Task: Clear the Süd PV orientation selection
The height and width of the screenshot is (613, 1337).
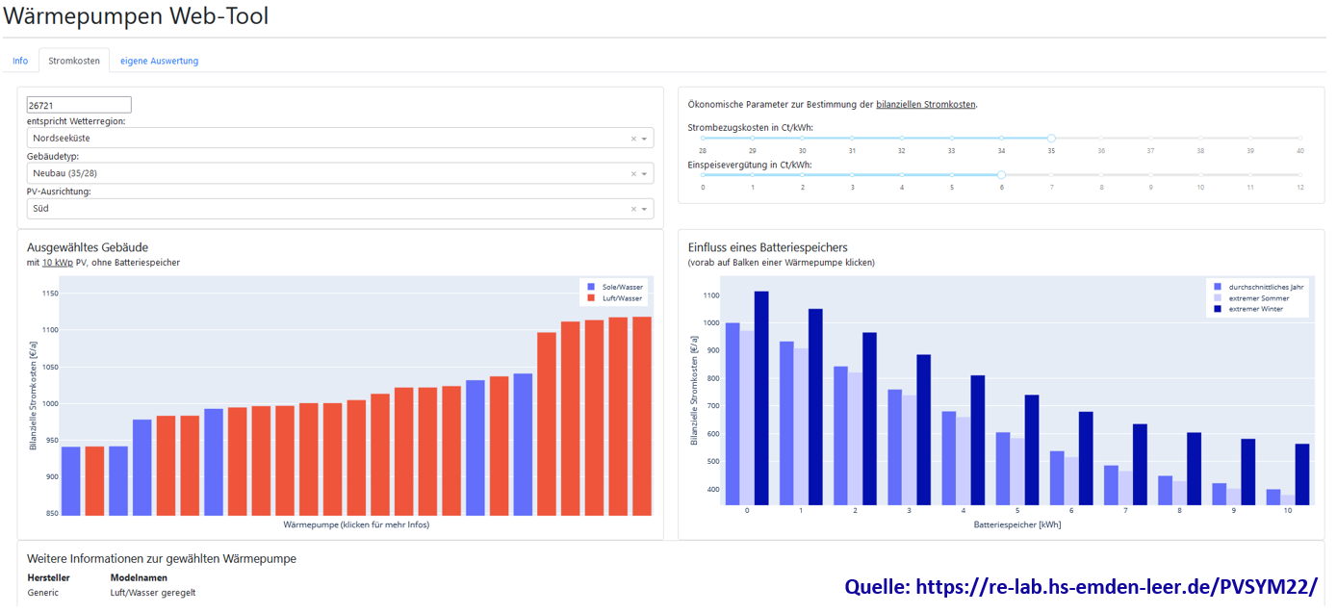Action: [633, 209]
